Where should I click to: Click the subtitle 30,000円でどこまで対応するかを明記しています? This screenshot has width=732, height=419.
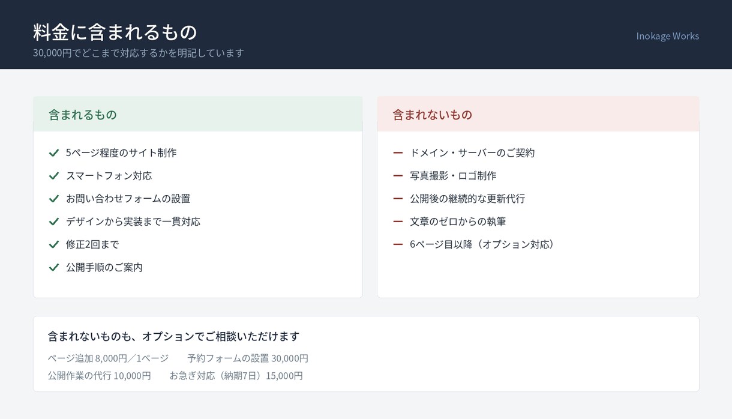(x=139, y=53)
